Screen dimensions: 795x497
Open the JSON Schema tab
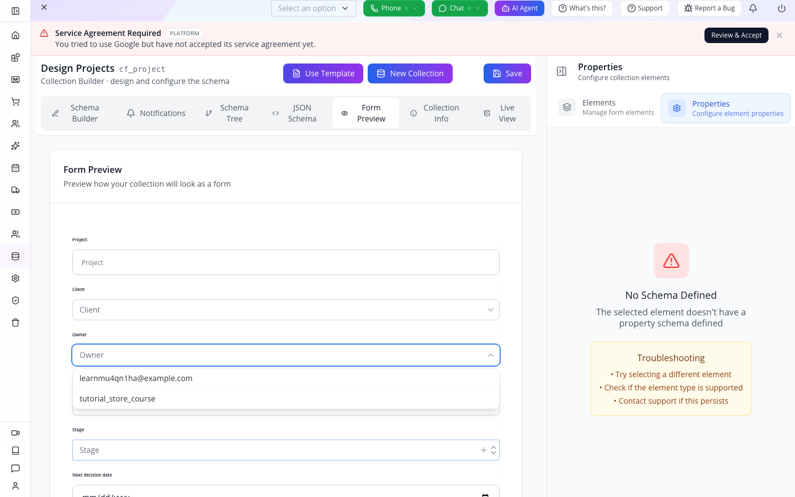click(x=295, y=113)
